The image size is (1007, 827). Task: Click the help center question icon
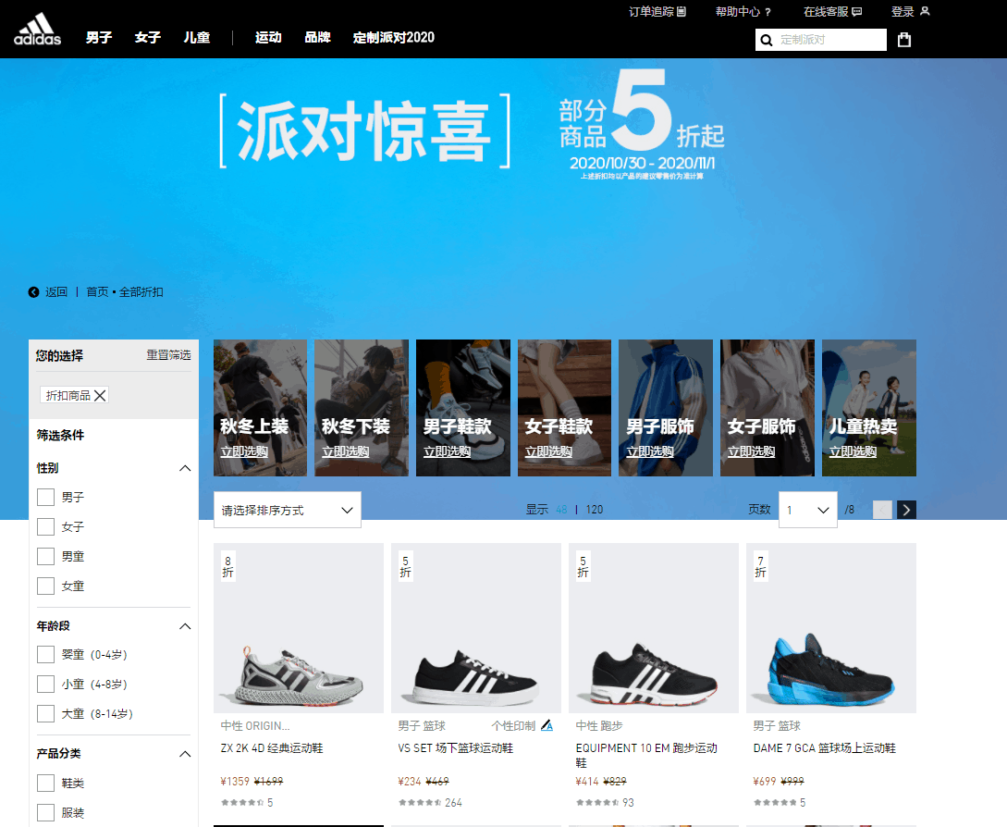click(x=768, y=12)
